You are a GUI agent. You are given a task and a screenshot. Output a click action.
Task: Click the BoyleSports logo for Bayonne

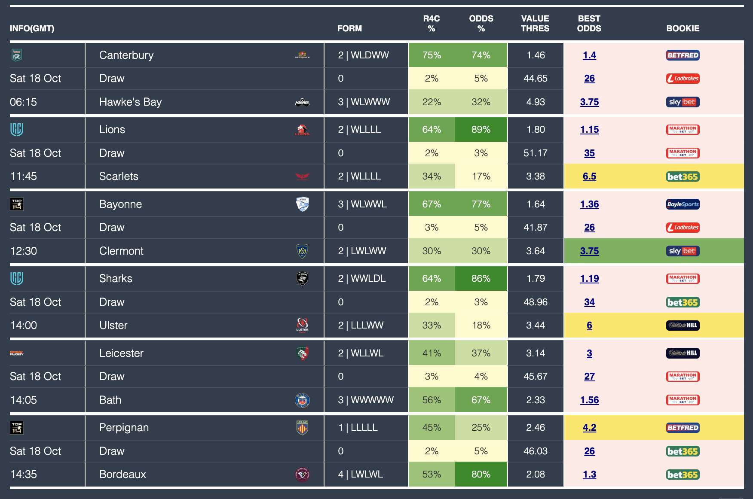[x=683, y=204]
